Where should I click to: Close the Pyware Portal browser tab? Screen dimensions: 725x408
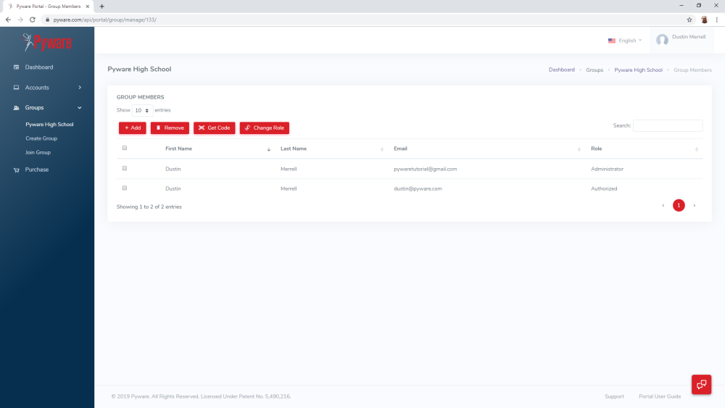coord(88,7)
